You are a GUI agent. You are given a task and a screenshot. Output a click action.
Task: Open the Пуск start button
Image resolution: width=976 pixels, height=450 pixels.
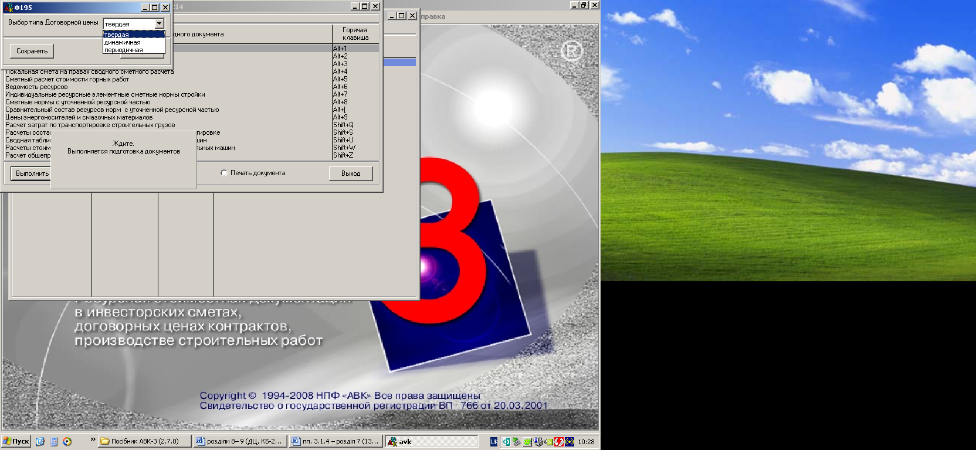(16, 441)
